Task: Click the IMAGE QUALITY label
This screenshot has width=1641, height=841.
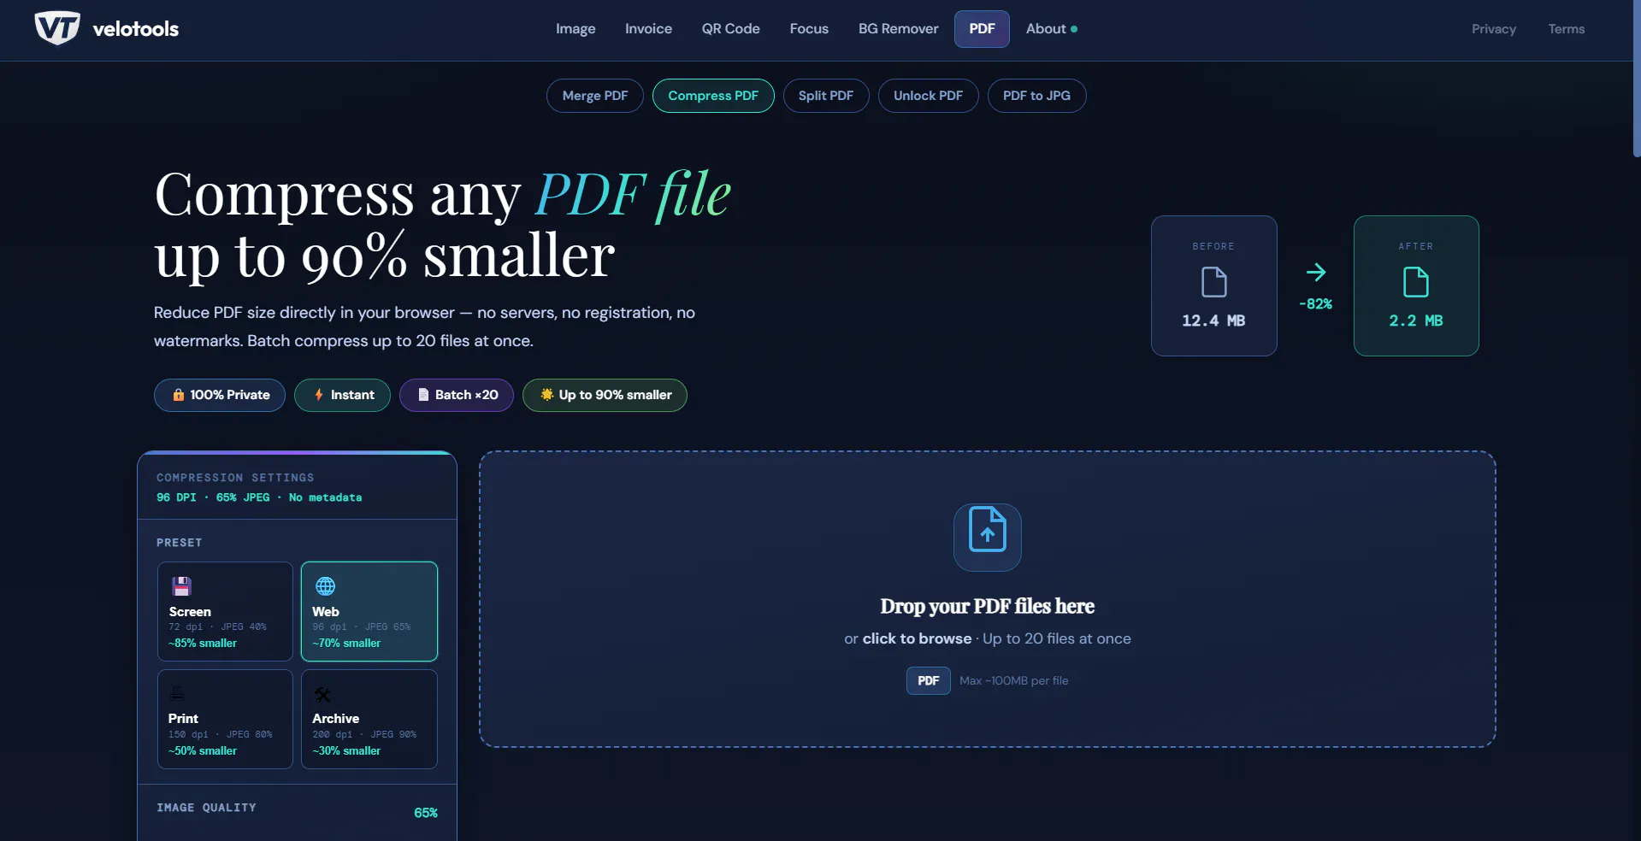Action: [206, 808]
